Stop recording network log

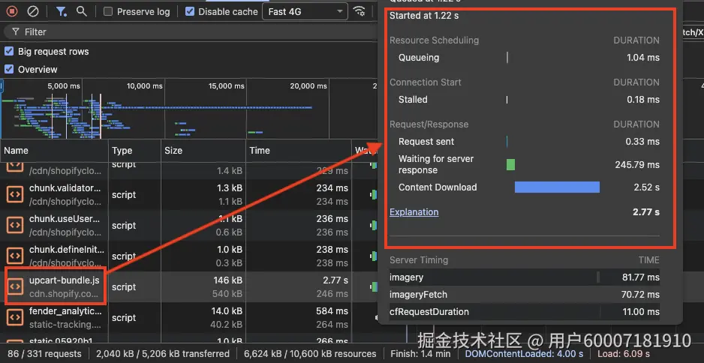[12, 11]
